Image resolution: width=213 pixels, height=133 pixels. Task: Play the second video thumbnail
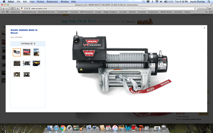pyautogui.click(x=27, y=74)
